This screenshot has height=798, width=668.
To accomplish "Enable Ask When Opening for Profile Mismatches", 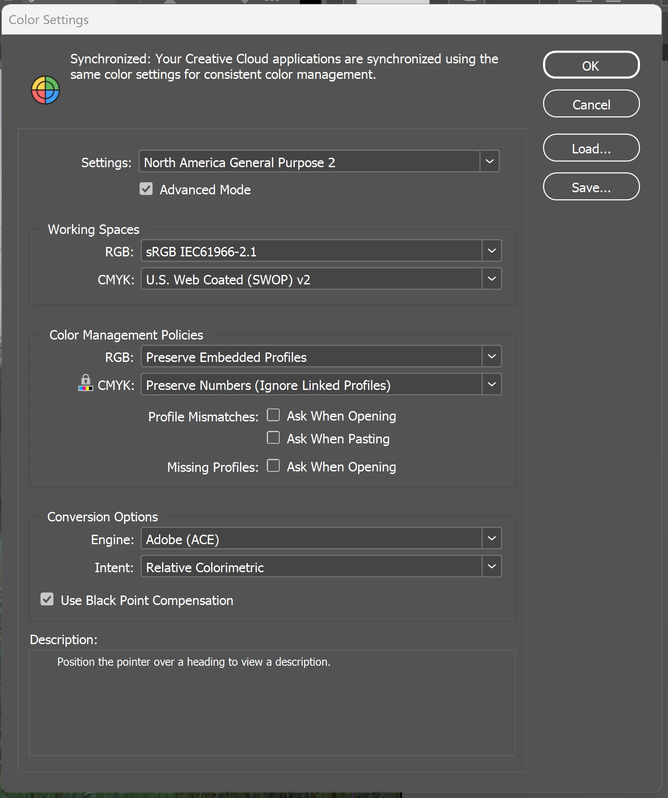I will pos(273,415).
